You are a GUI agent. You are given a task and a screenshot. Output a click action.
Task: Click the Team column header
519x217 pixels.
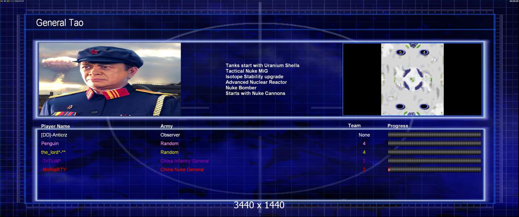(354, 125)
